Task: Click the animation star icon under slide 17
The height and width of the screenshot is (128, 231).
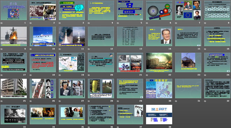Action: pyautogui.click(x=1, y=75)
